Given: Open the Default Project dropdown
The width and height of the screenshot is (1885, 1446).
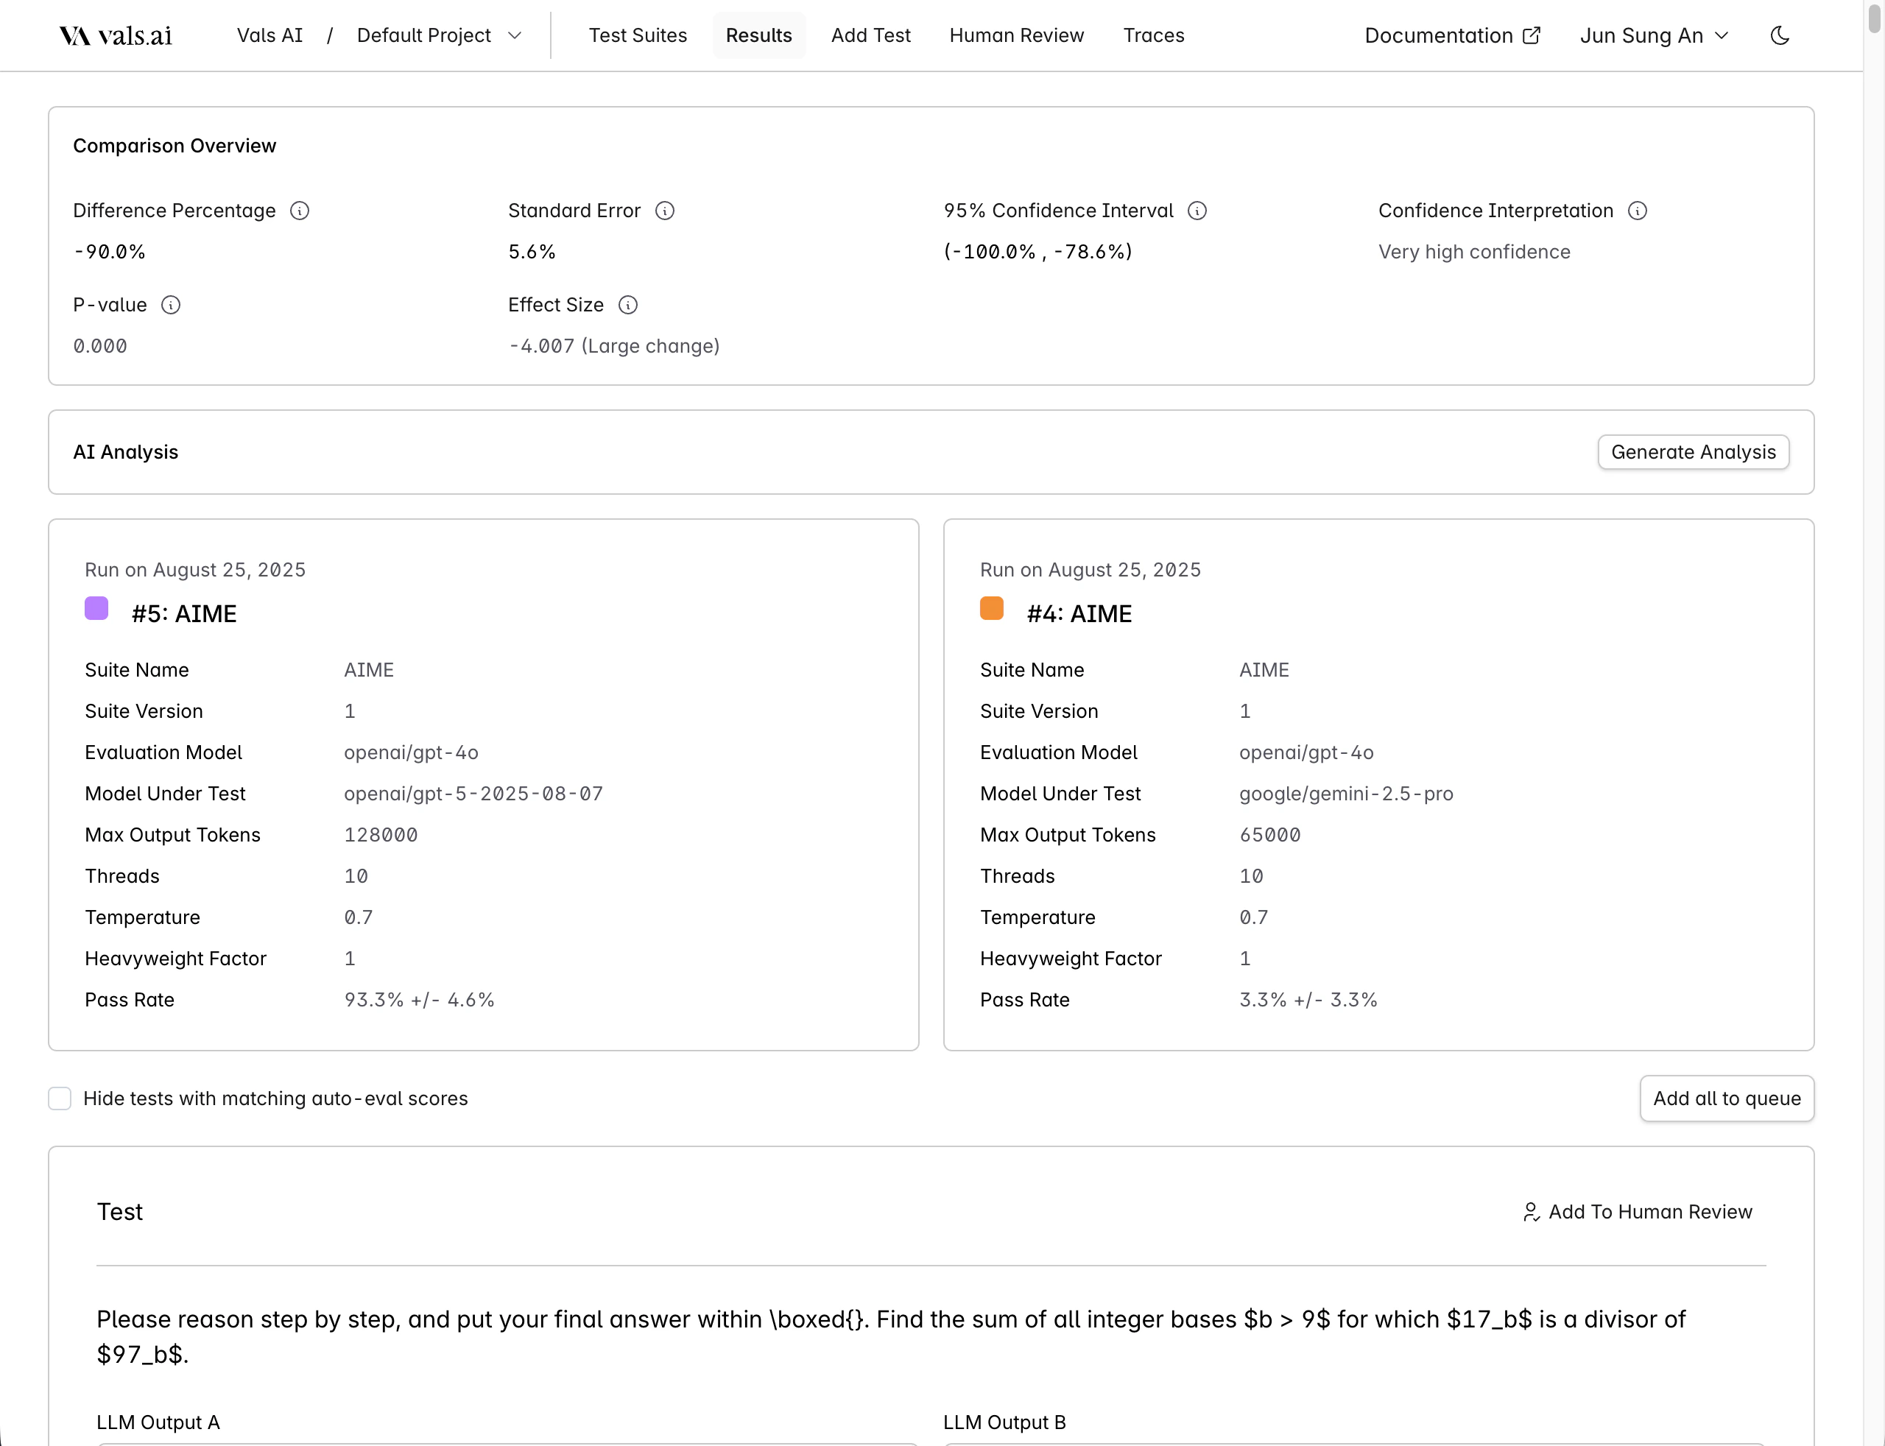Looking at the screenshot, I should pyautogui.click(x=439, y=35).
